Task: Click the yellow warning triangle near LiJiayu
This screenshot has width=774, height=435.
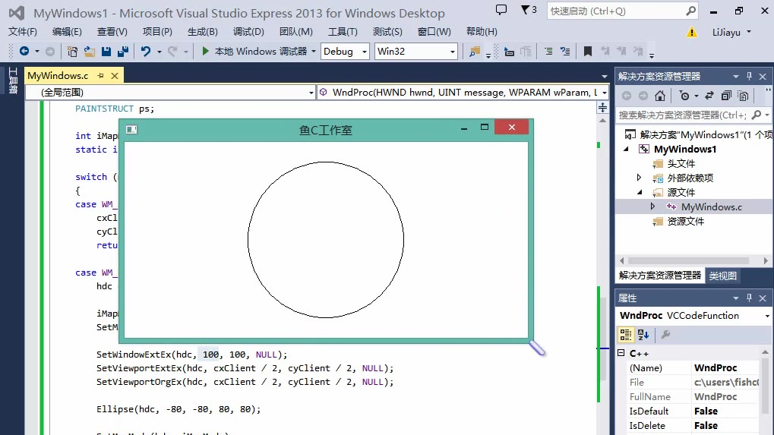Action: coord(691,33)
